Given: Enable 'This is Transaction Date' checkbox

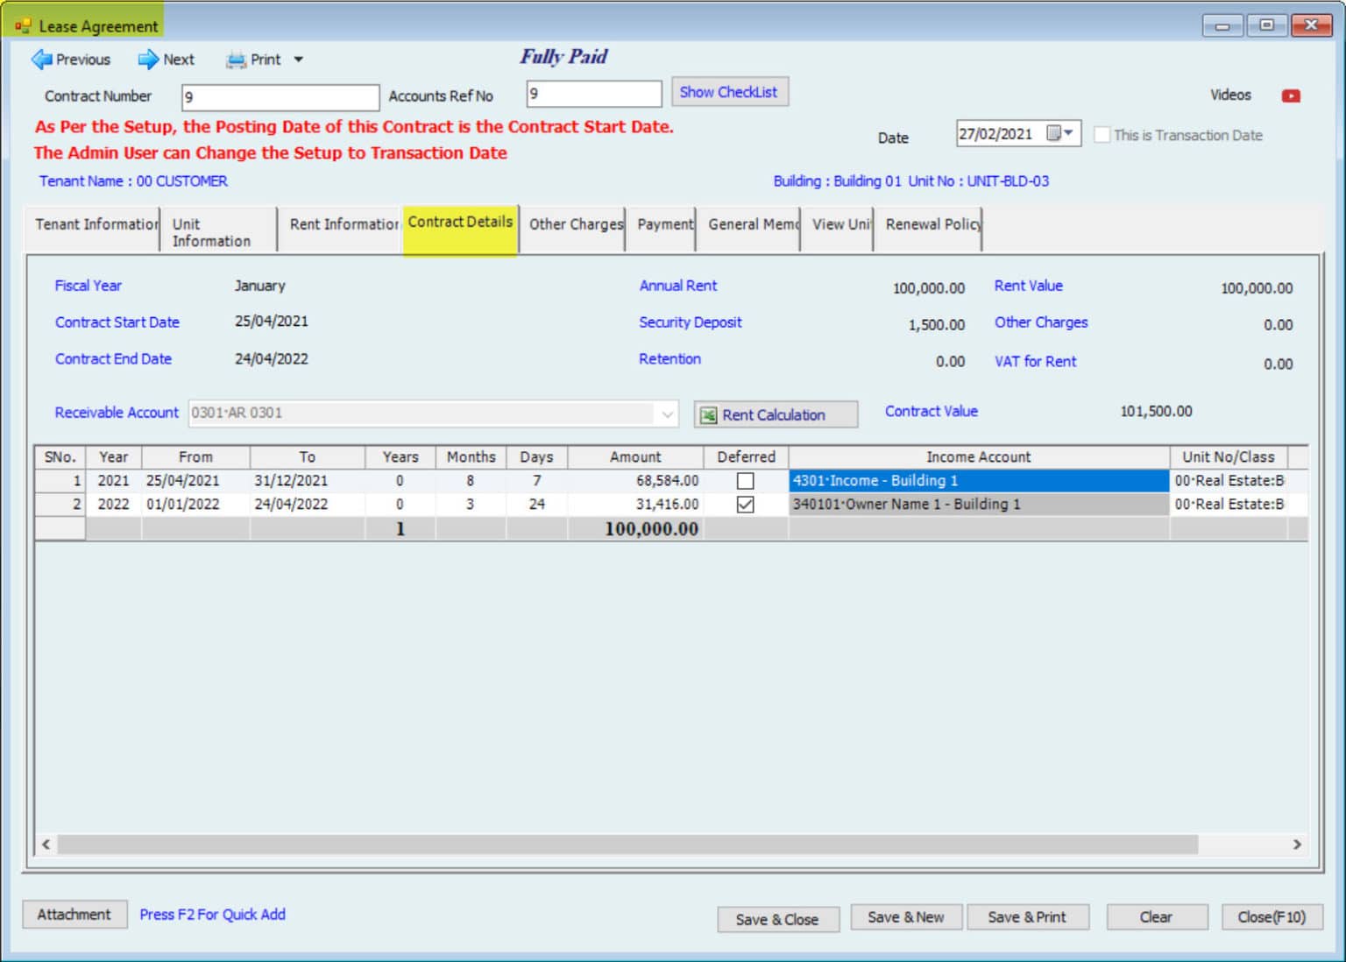Looking at the screenshot, I should tap(1102, 135).
